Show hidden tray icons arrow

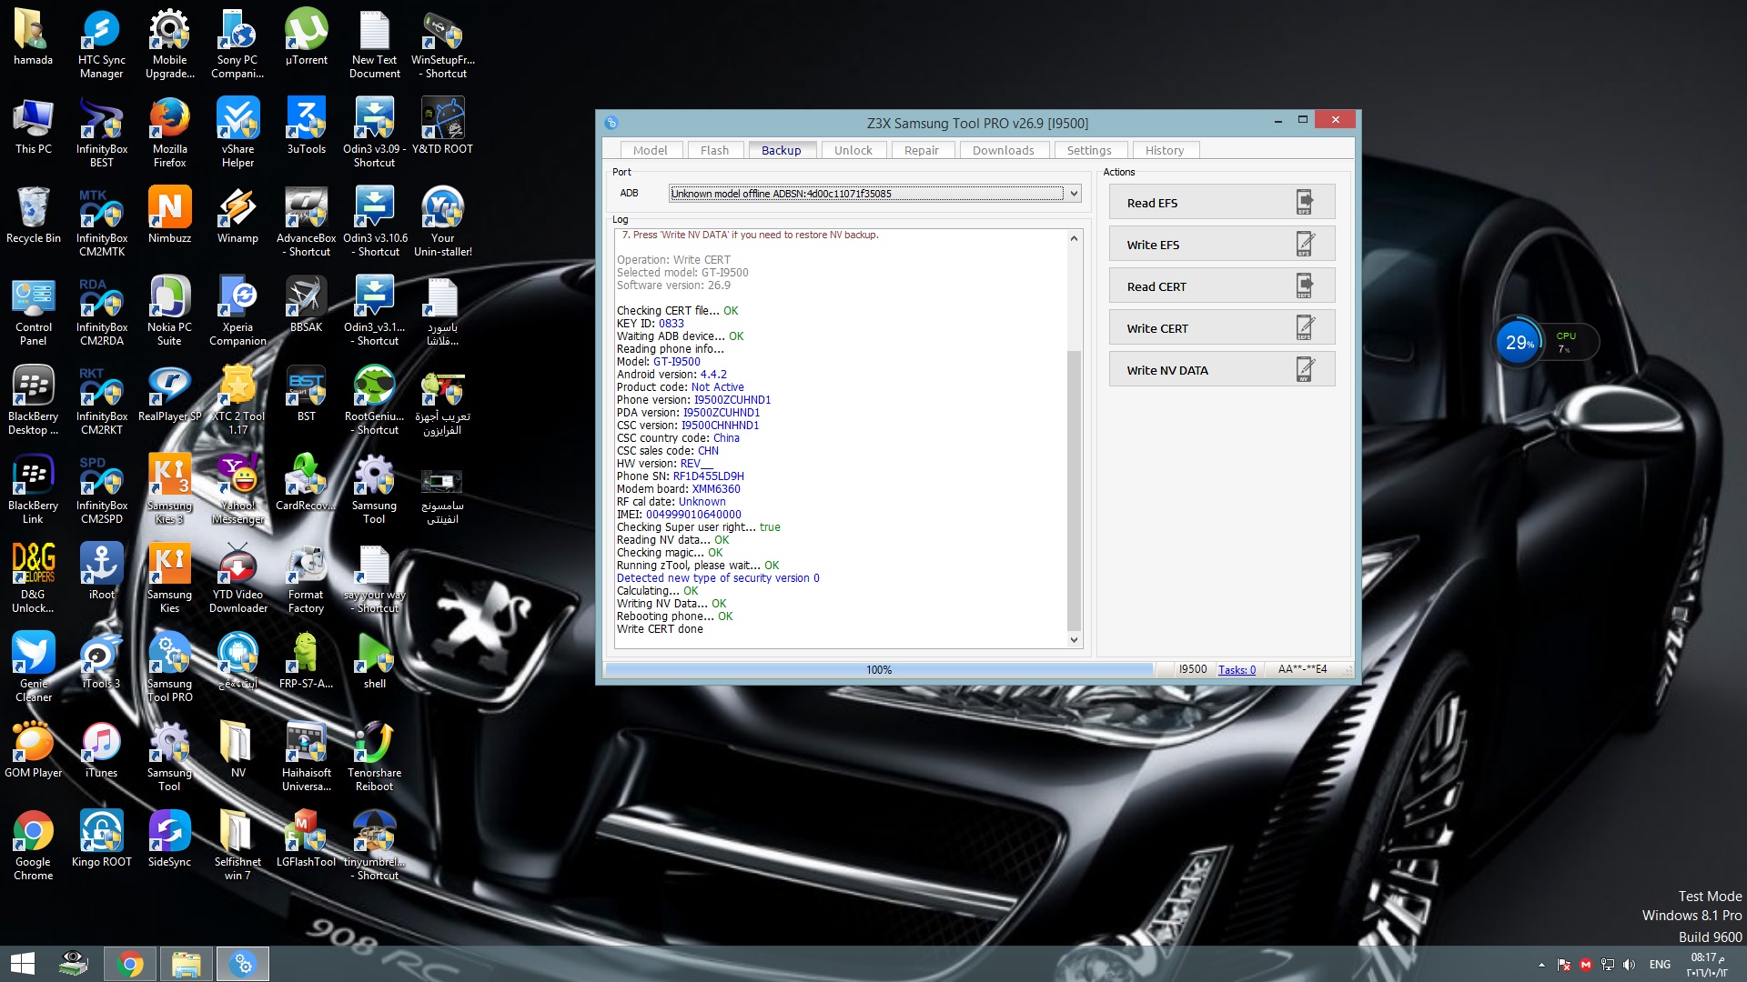(x=1541, y=965)
